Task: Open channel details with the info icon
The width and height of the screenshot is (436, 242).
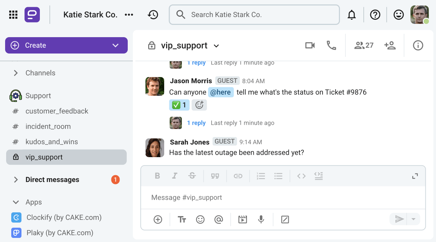Action: pos(418,45)
